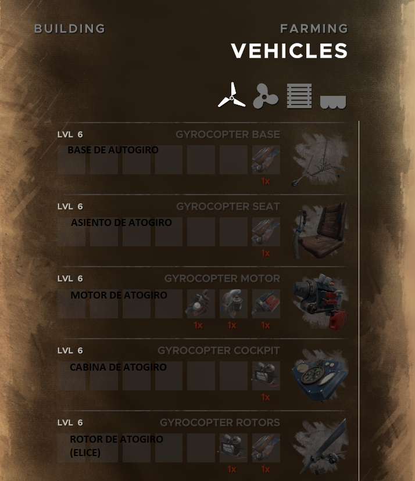Click the Gyrocopter Rotors recipe title
Image resolution: width=415 pixels, height=481 pixels.
point(220,422)
